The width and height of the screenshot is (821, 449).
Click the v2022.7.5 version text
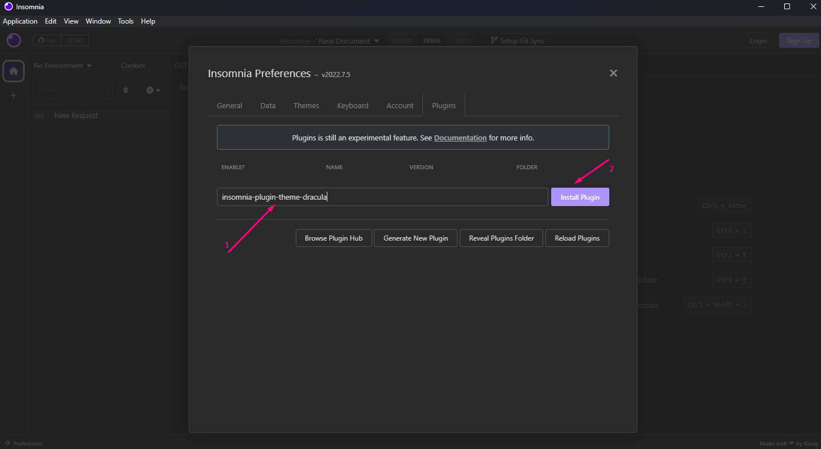coord(336,75)
